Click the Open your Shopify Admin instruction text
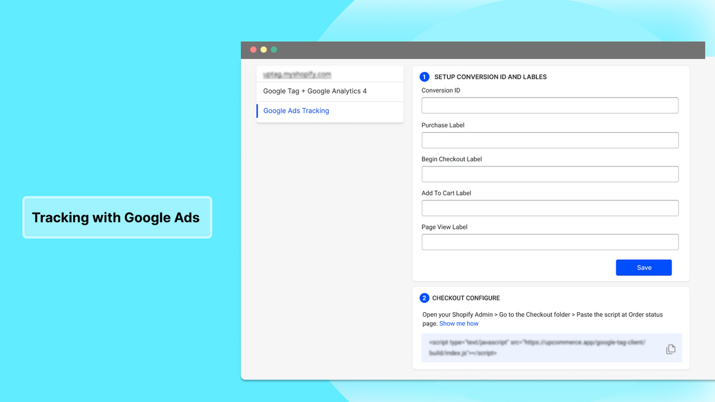Screen dimensions: 715x402 tap(542, 319)
